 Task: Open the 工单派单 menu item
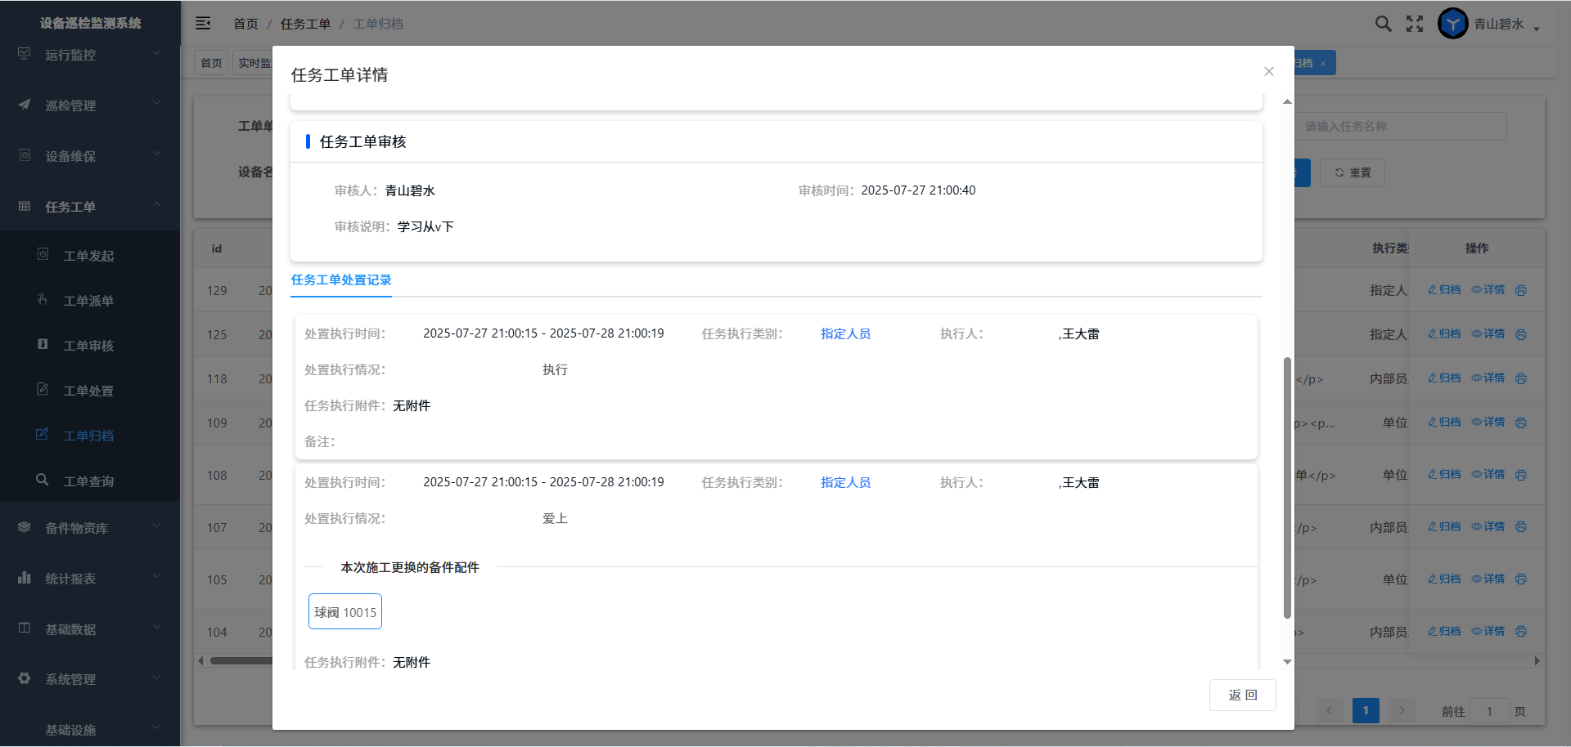click(88, 301)
